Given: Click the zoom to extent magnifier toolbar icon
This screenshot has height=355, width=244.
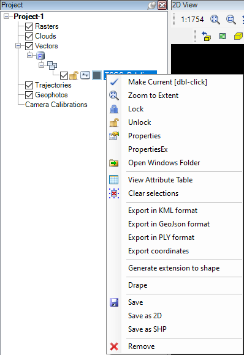Looking at the screenshot, I should click(215, 20).
